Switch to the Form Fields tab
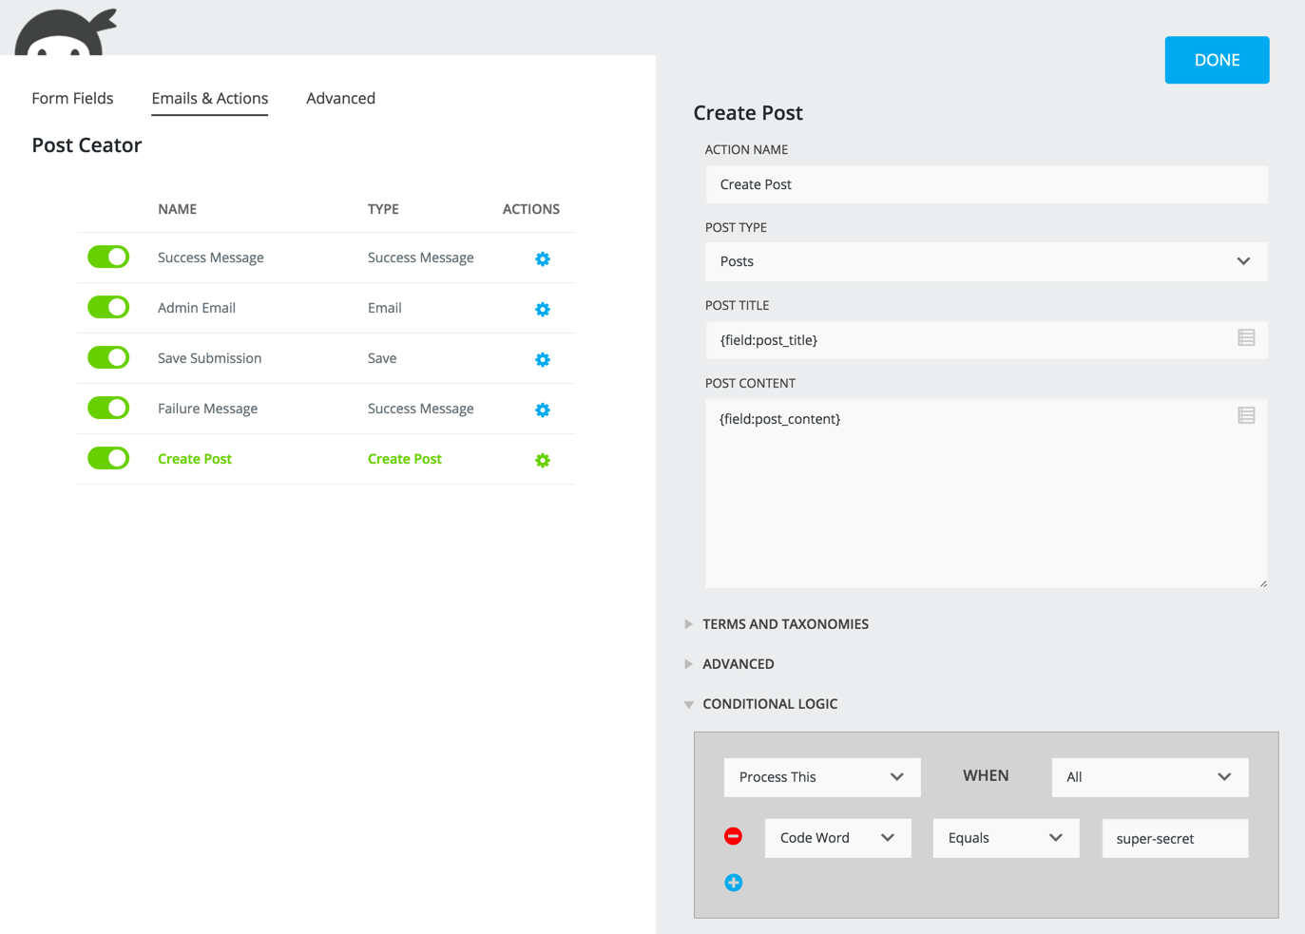1305x934 pixels. 72,98
